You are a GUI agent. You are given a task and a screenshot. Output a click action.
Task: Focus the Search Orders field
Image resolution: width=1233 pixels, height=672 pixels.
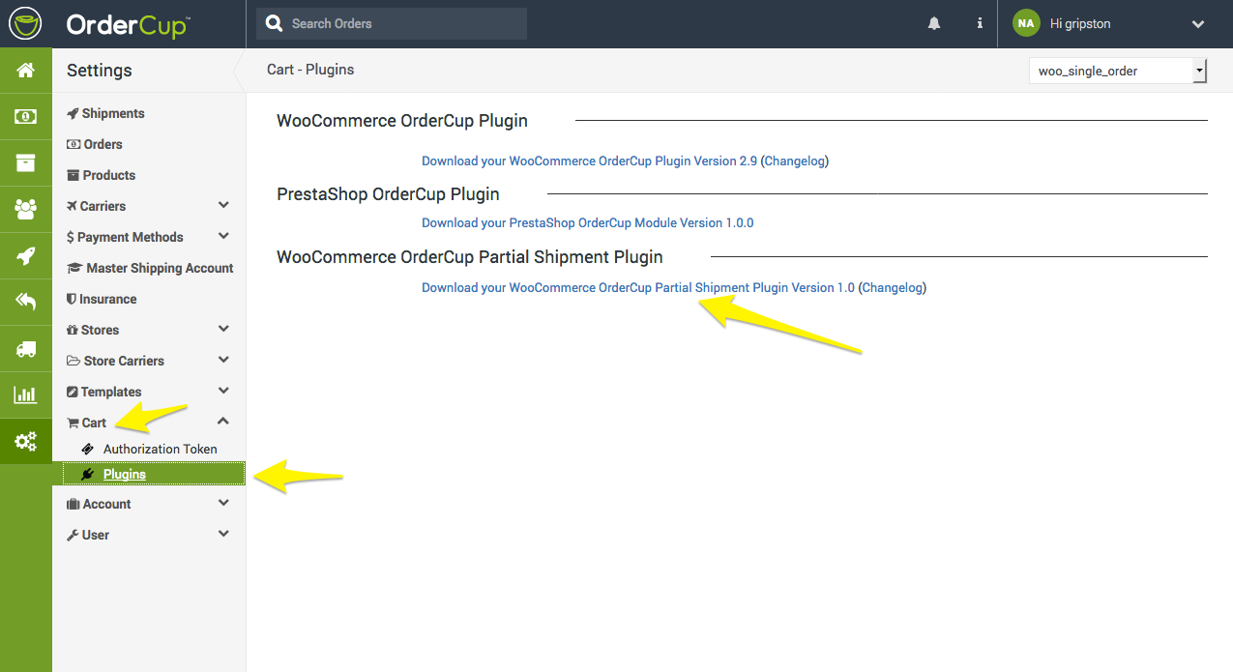coord(392,23)
